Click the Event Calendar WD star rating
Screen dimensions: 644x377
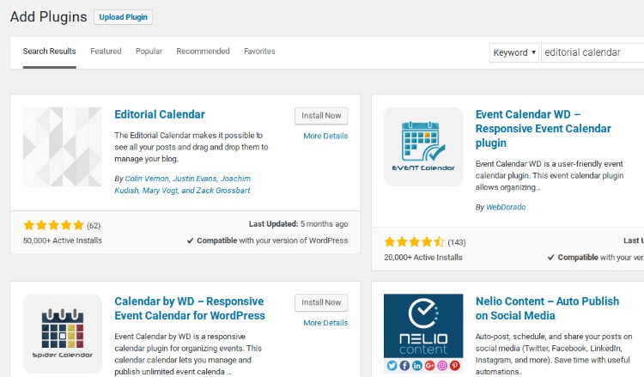point(415,242)
